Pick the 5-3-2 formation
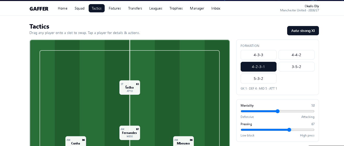 click(258, 79)
